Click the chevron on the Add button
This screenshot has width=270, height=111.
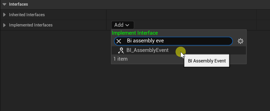tap(127, 25)
